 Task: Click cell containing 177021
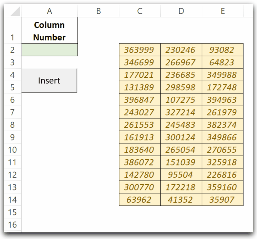pos(140,75)
